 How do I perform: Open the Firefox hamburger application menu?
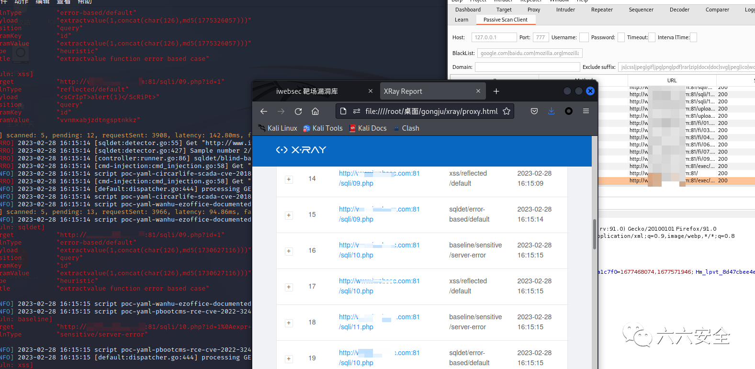tap(586, 111)
